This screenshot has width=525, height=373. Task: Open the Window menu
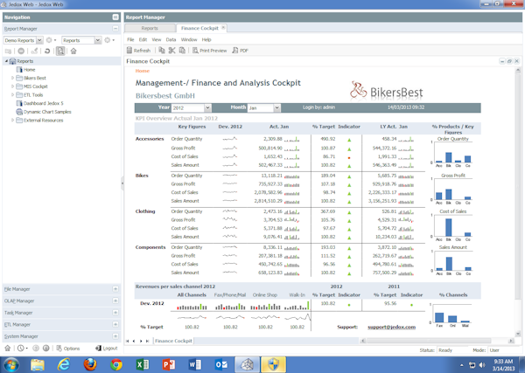pos(189,39)
